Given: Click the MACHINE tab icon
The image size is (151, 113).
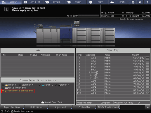Looking at the screenshot, I should [4, 2].
